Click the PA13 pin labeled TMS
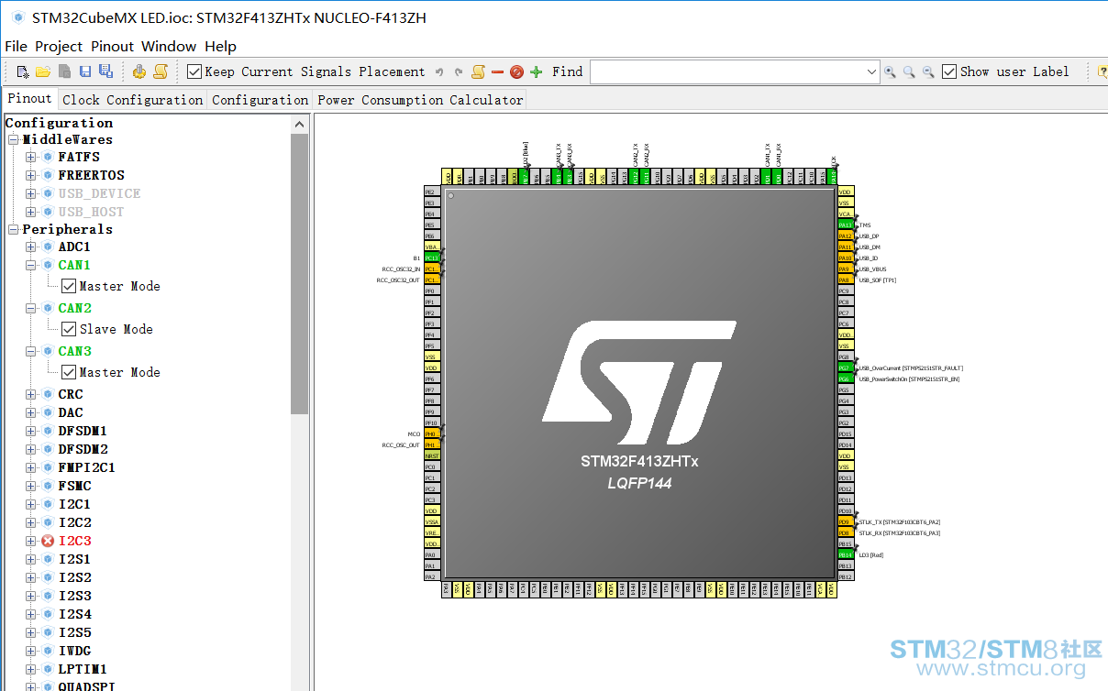1108x691 pixels. (846, 225)
